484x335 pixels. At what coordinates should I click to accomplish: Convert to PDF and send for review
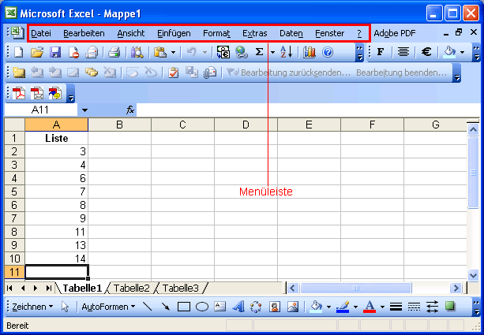click(x=55, y=93)
